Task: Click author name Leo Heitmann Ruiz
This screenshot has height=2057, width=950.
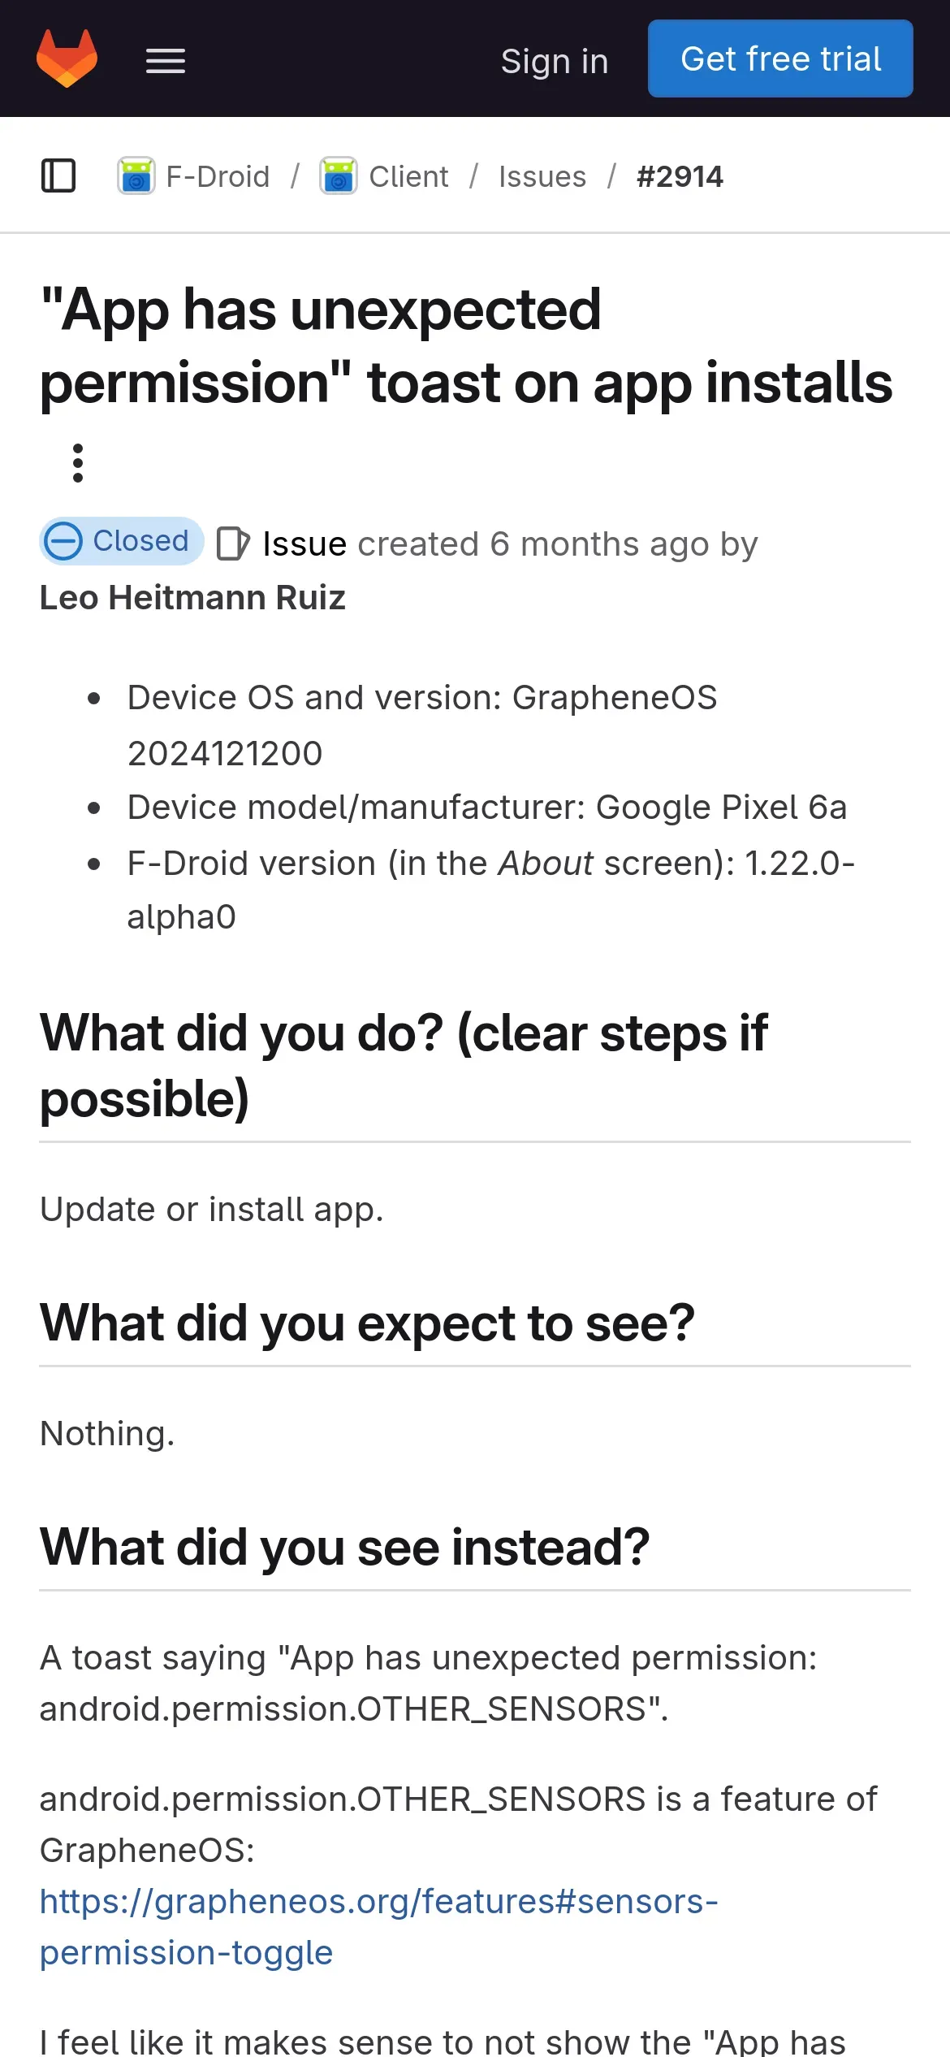Action: [192, 598]
